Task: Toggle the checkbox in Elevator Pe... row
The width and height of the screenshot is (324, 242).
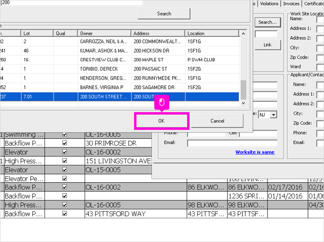Action: pos(65,178)
